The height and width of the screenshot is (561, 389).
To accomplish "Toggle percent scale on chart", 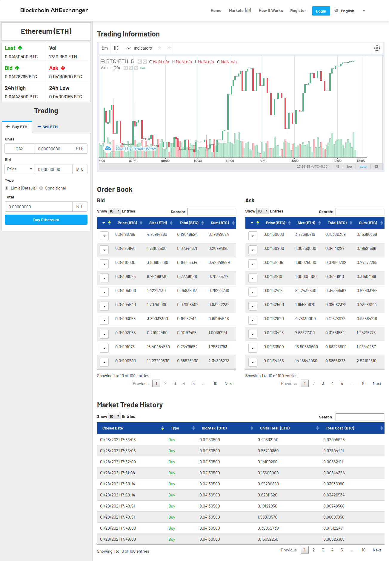I will click(x=338, y=166).
